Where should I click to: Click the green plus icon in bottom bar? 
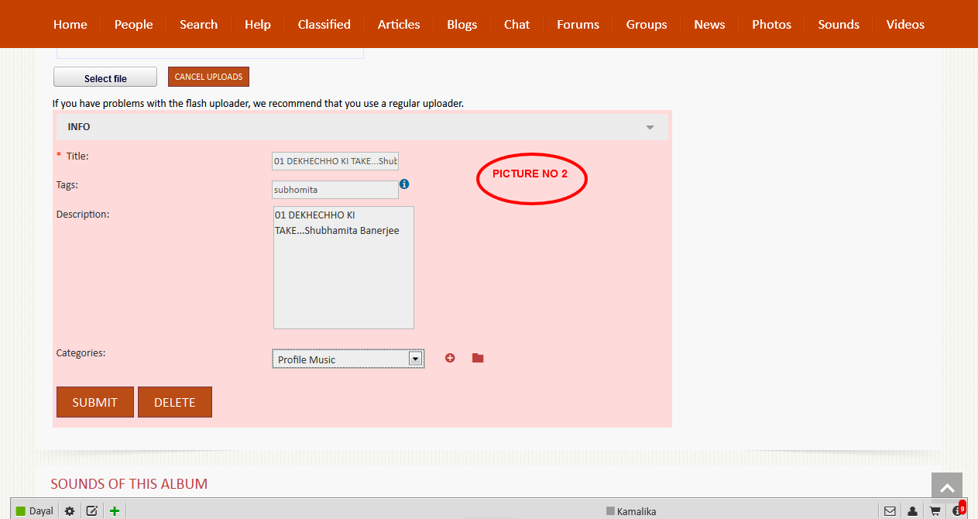[115, 511]
